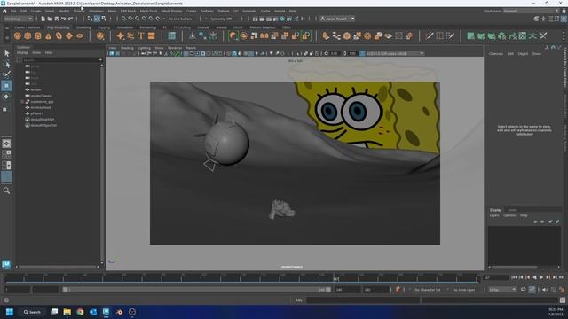Click the range slider right handle
The image size is (568, 319).
coord(328,290)
